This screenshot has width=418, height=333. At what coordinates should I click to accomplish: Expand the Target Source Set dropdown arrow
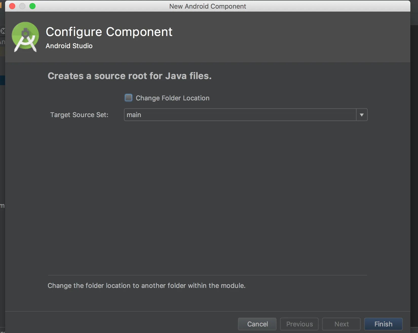[362, 115]
